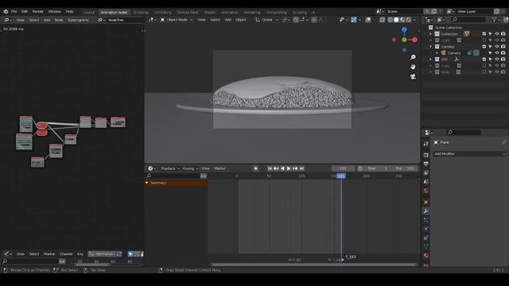Open the Object Mode dropdown
Image resolution: width=509 pixels, height=286 pixels.
tap(177, 20)
